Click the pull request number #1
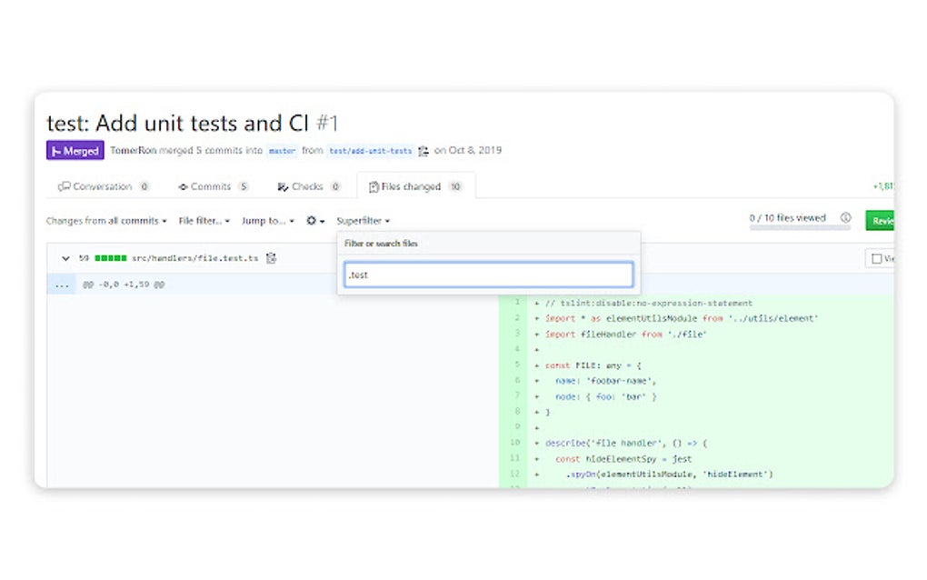The height and width of the screenshot is (580, 927). point(327,124)
